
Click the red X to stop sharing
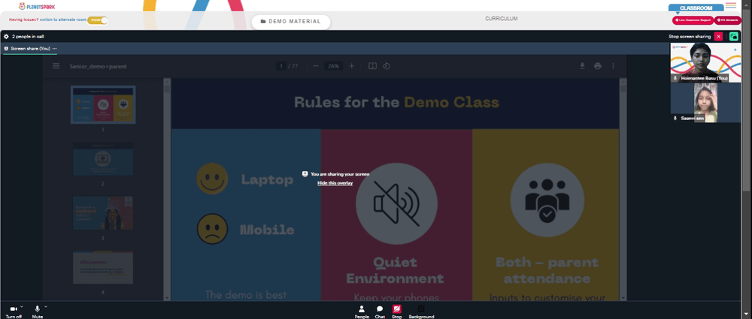pos(718,36)
